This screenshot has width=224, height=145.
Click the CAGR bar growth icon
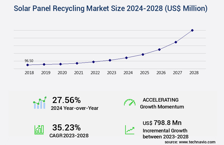(x=39, y=129)
